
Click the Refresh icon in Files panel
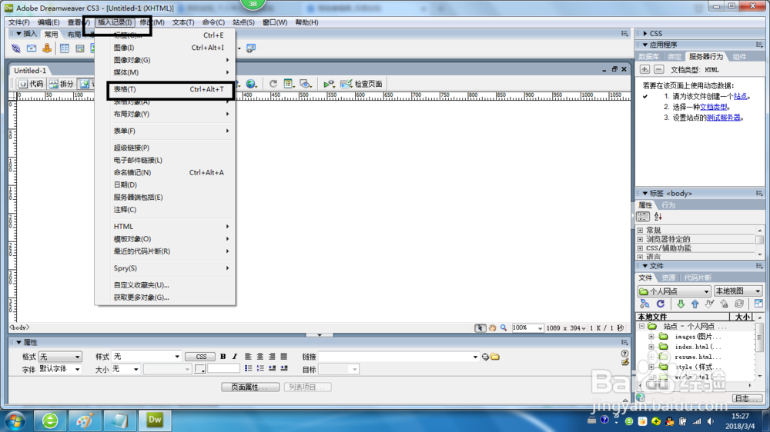click(661, 304)
